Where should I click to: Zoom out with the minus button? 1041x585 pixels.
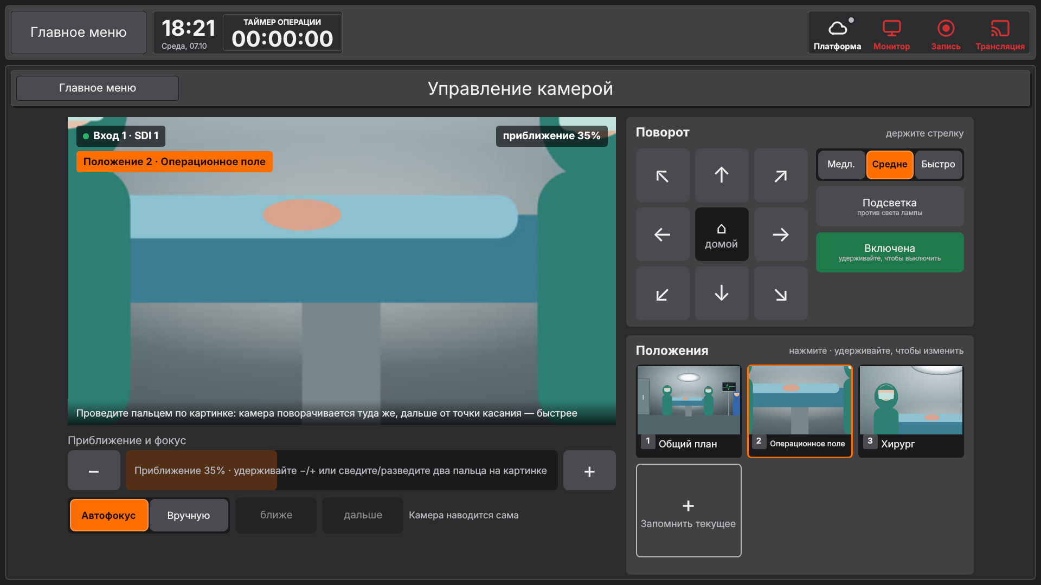pos(94,471)
